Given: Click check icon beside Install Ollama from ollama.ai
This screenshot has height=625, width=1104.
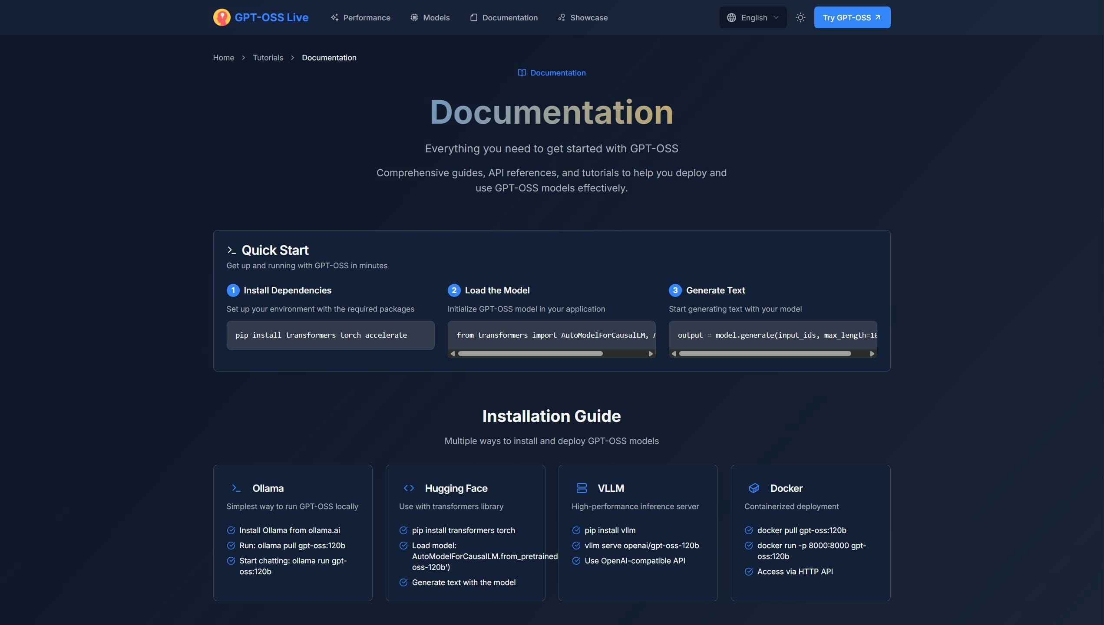Looking at the screenshot, I should pos(231,530).
